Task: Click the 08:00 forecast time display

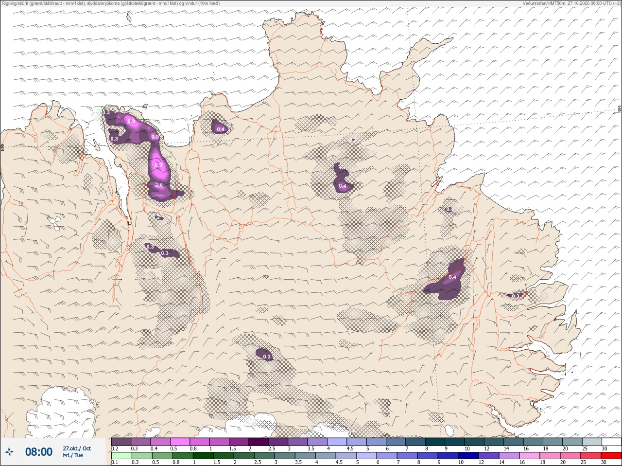Action: (x=39, y=452)
